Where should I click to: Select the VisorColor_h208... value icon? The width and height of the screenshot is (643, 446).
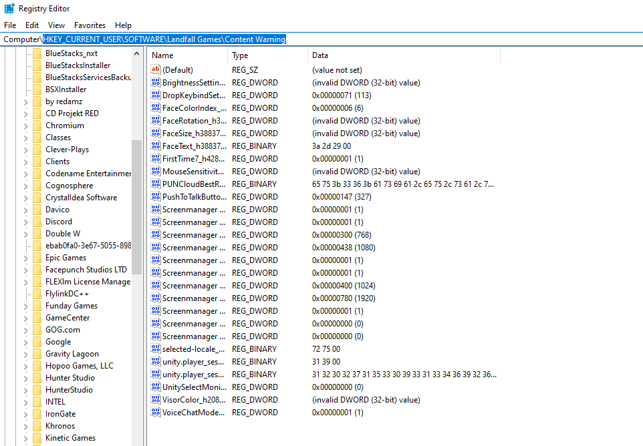click(x=156, y=400)
